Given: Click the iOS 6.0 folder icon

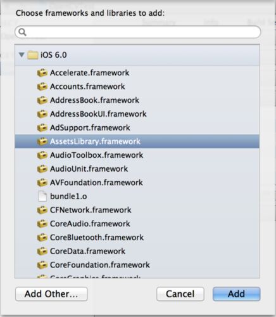Looking at the screenshot, I should tap(33, 55).
